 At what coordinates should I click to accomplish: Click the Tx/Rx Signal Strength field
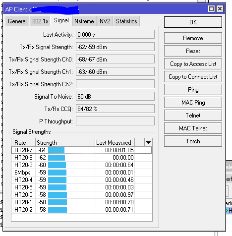click(115, 47)
